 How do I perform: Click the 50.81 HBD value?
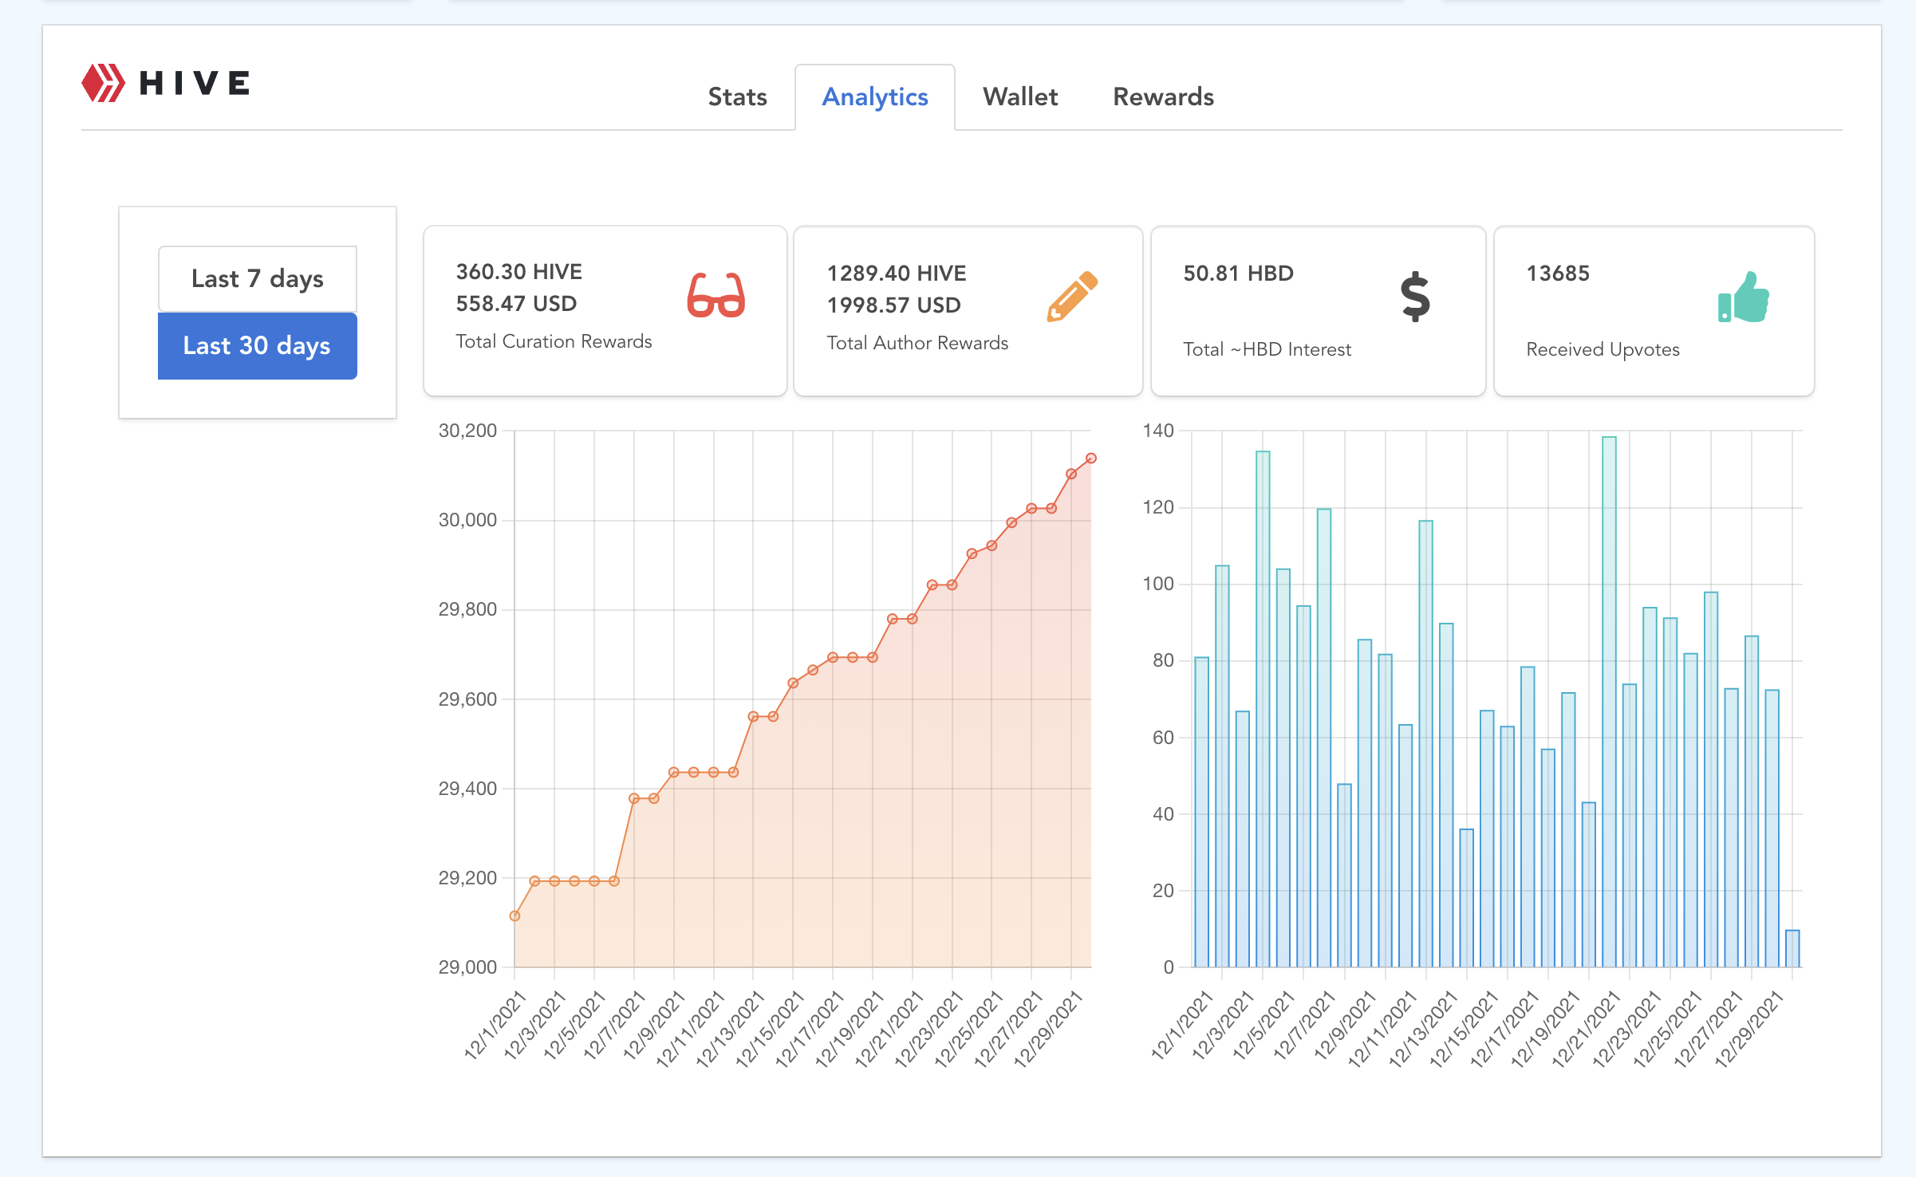click(1238, 274)
